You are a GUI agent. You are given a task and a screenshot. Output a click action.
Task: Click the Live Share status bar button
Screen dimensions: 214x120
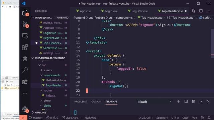70,118
